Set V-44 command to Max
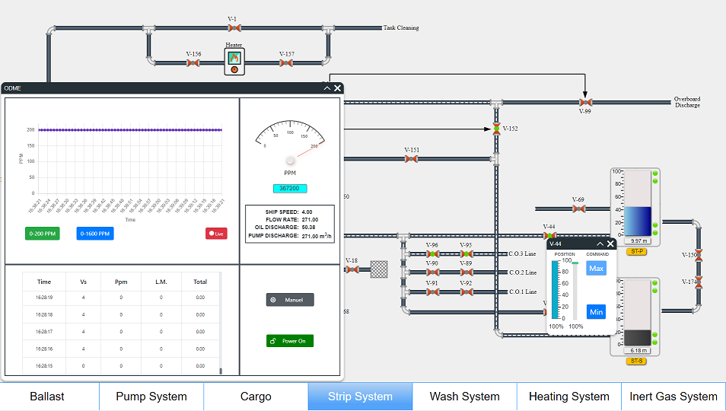 596,269
